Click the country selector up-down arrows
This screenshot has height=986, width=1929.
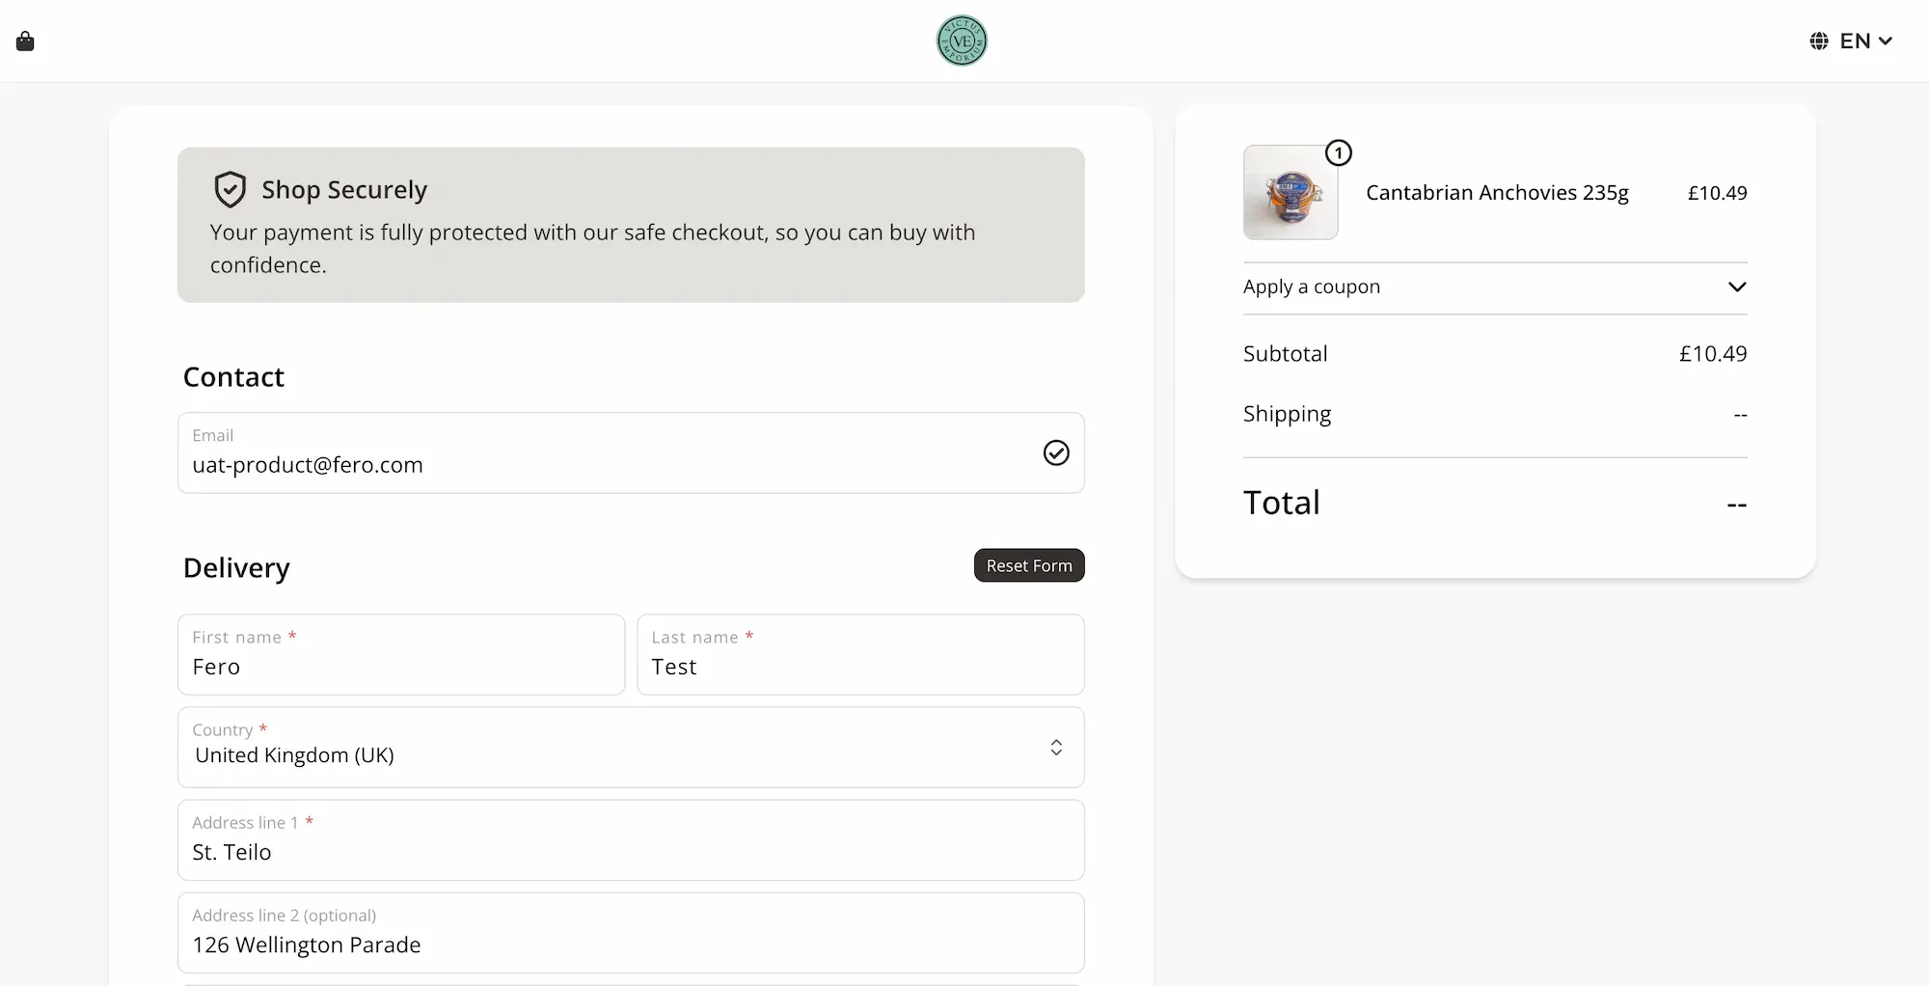(1056, 748)
